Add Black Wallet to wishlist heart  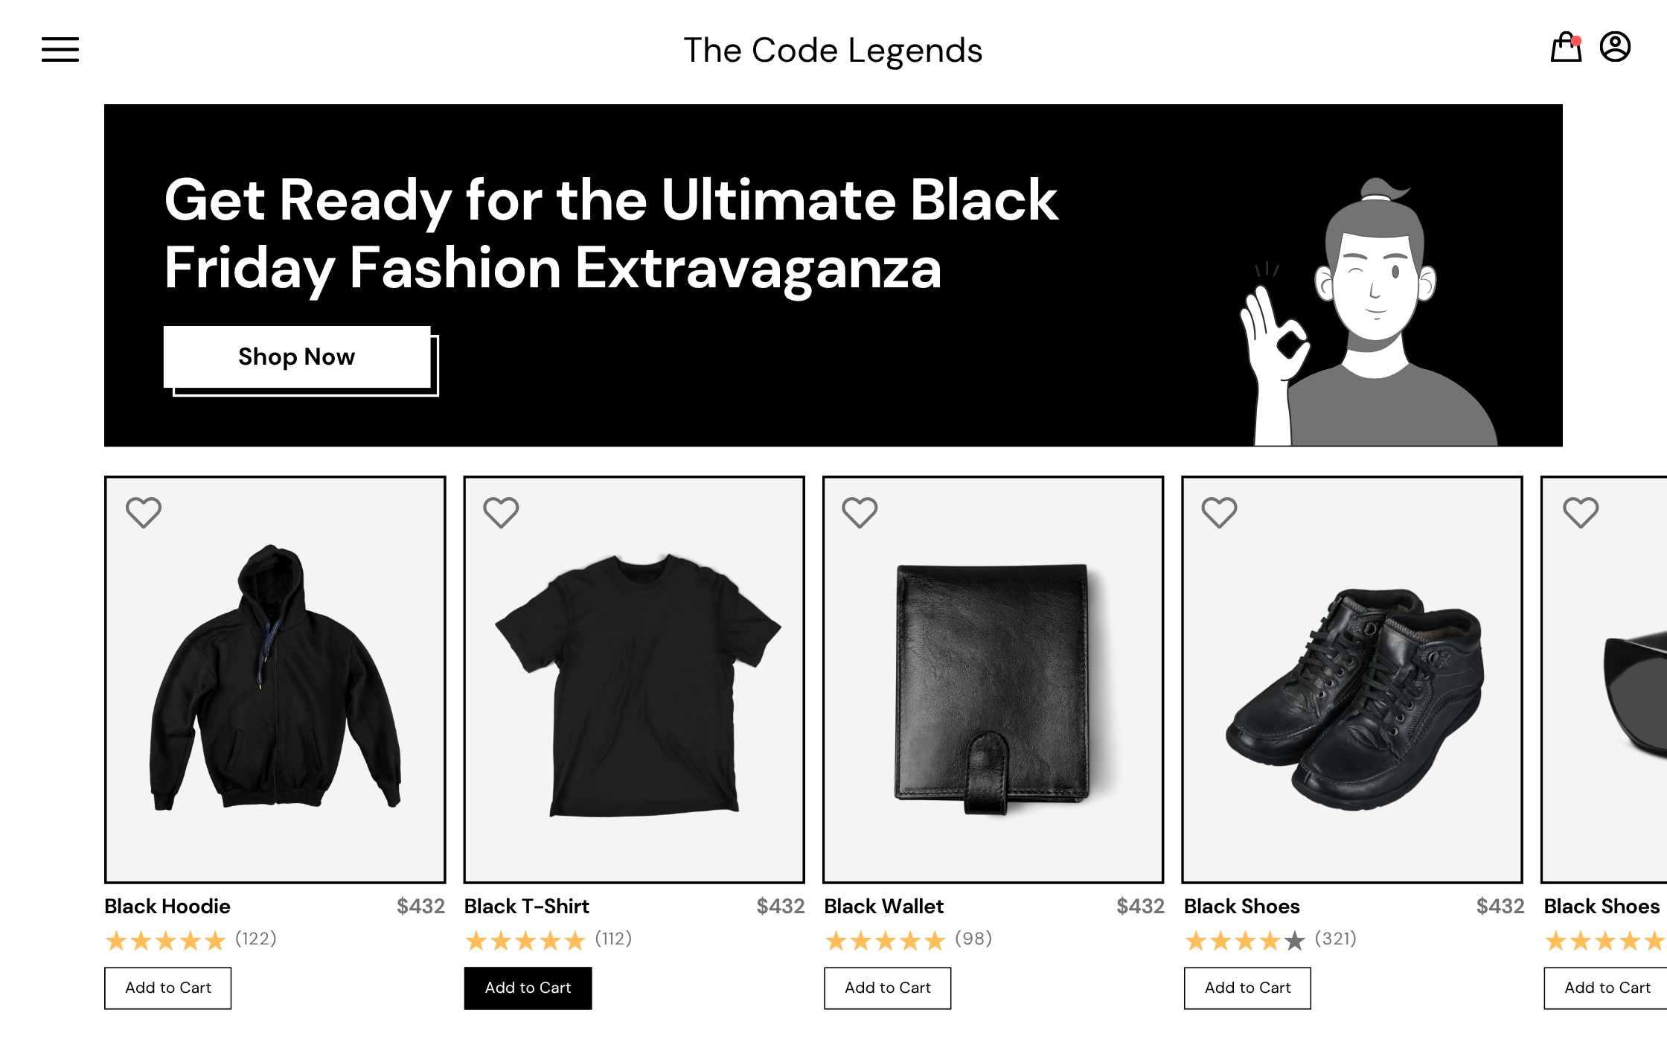[860, 512]
